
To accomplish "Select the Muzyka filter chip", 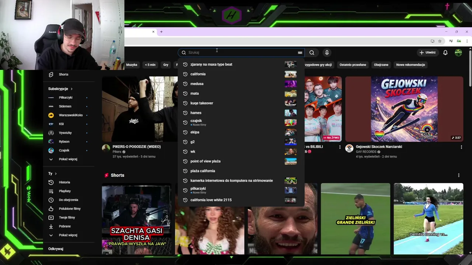I will pos(132,65).
